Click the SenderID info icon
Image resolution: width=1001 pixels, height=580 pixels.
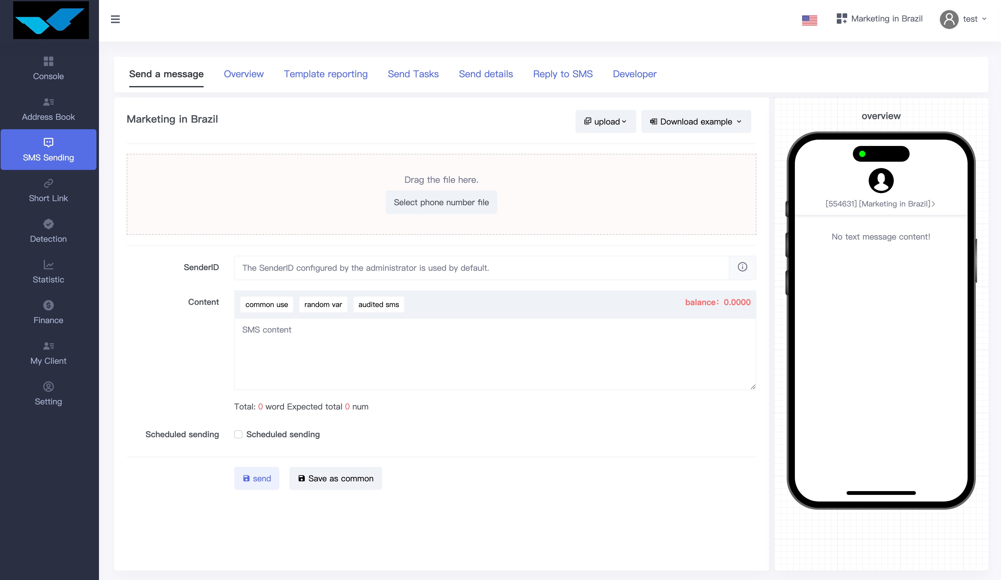[742, 267]
